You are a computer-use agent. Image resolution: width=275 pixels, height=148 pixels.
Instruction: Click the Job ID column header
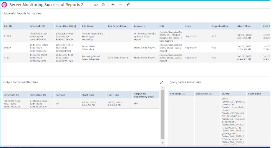pyautogui.click(x=15, y=26)
